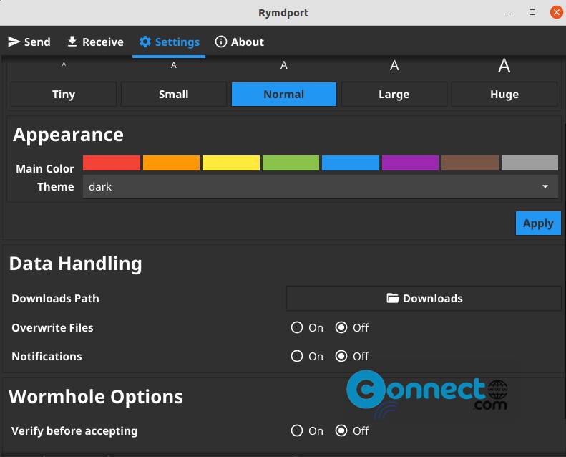Close the Rymdport window

tap(556, 12)
